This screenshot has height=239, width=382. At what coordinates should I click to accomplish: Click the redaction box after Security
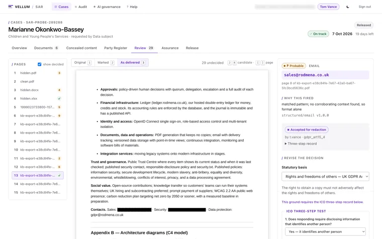tap(187, 209)
